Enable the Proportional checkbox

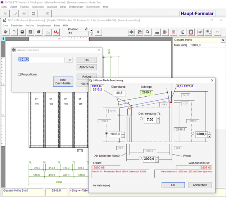19,75
